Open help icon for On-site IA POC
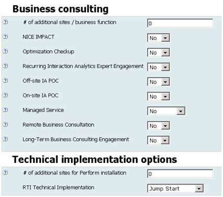The image size is (223, 197). (x=6, y=95)
